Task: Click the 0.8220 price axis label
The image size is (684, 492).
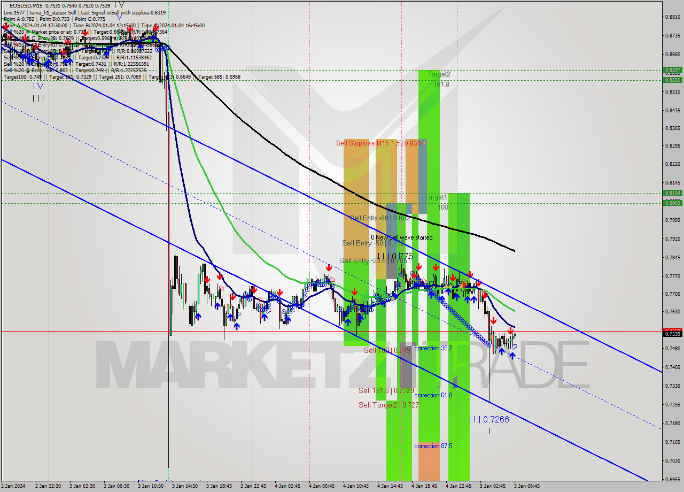Action: tap(672, 164)
